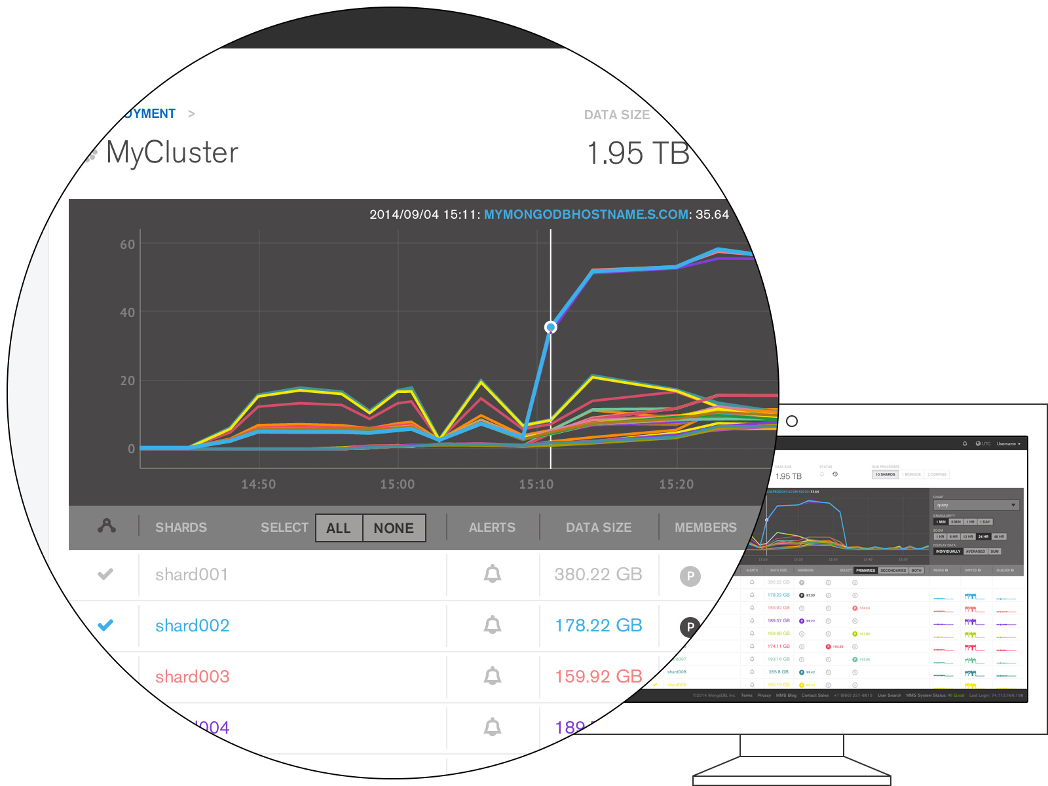Click the alert bell for shard001
This screenshot has width=1048, height=786.
(x=493, y=574)
